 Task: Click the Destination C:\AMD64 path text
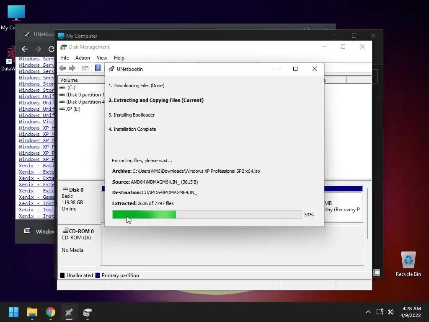[x=169, y=192]
